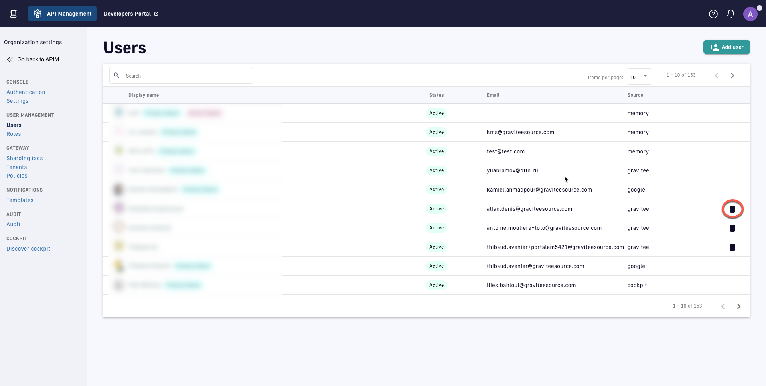Go to next page using top chevron

coord(732,76)
